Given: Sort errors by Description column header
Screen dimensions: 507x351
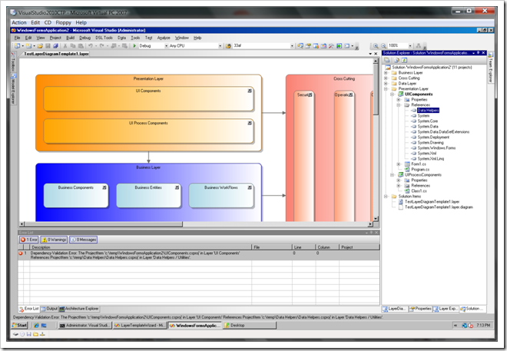Looking at the screenshot, I should coord(42,247).
